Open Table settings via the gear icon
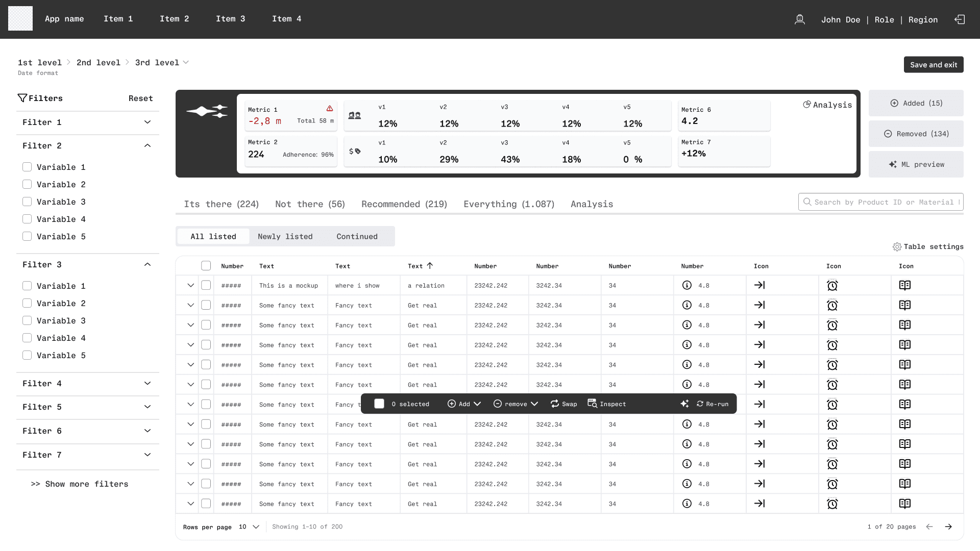The image size is (980, 551). tap(898, 246)
